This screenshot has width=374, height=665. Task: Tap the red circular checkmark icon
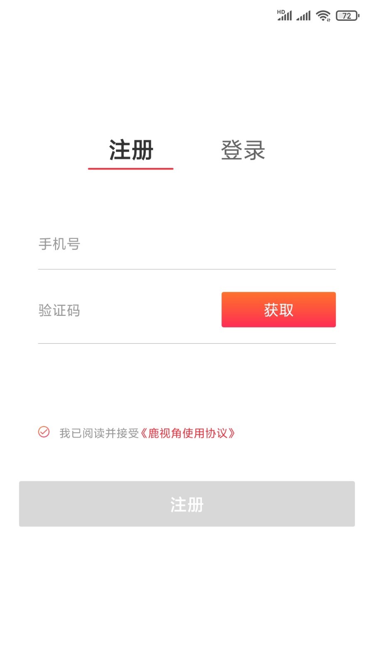[44, 432]
